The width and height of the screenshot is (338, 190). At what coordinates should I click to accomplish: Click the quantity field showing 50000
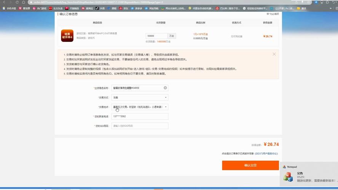tap(156, 36)
